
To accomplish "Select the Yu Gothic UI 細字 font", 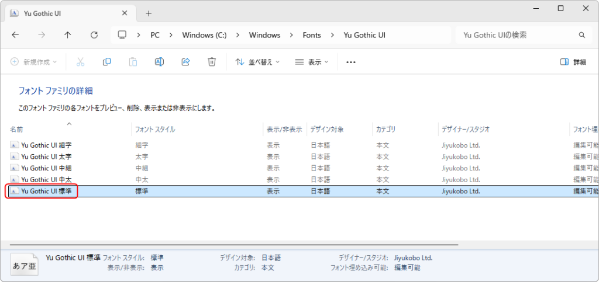I will pos(46,145).
